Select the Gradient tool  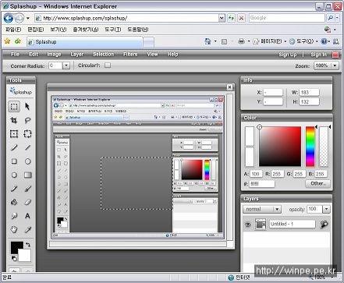(x=27, y=175)
